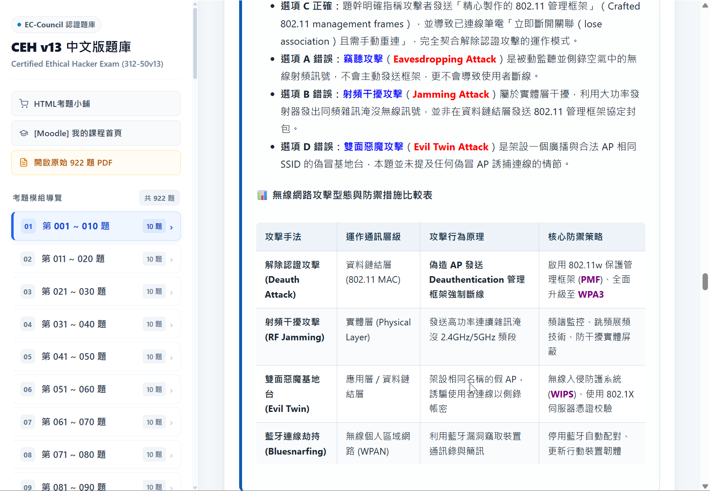Click red Eavesdropping Attack text

[445, 59]
